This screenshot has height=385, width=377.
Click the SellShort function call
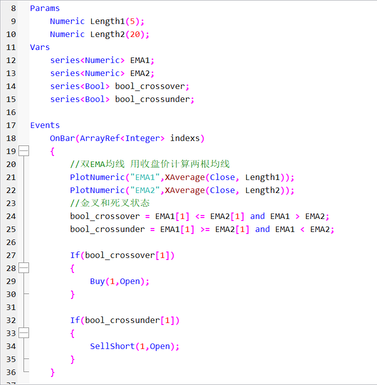tap(112, 346)
